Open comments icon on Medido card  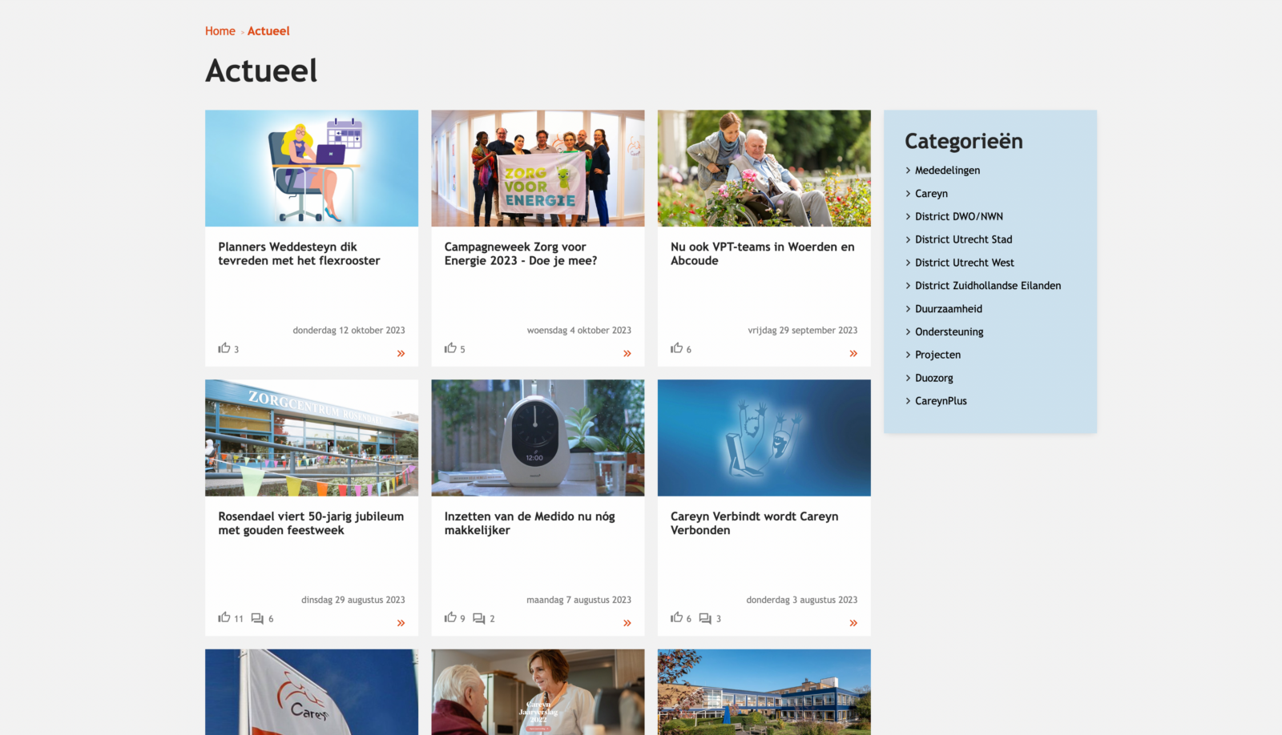point(479,618)
